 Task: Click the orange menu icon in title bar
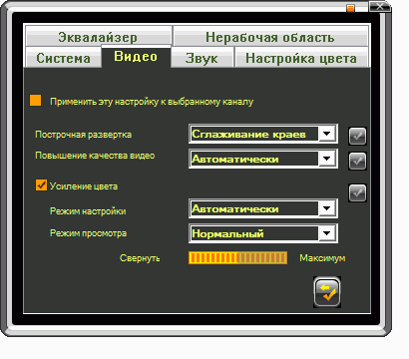(350, 8)
